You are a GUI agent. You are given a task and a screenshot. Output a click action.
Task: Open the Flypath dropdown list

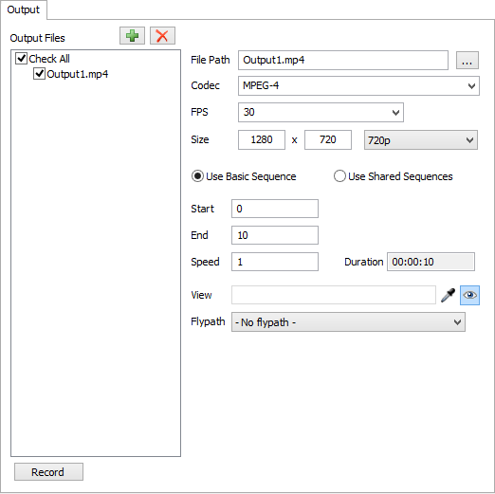pos(348,322)
